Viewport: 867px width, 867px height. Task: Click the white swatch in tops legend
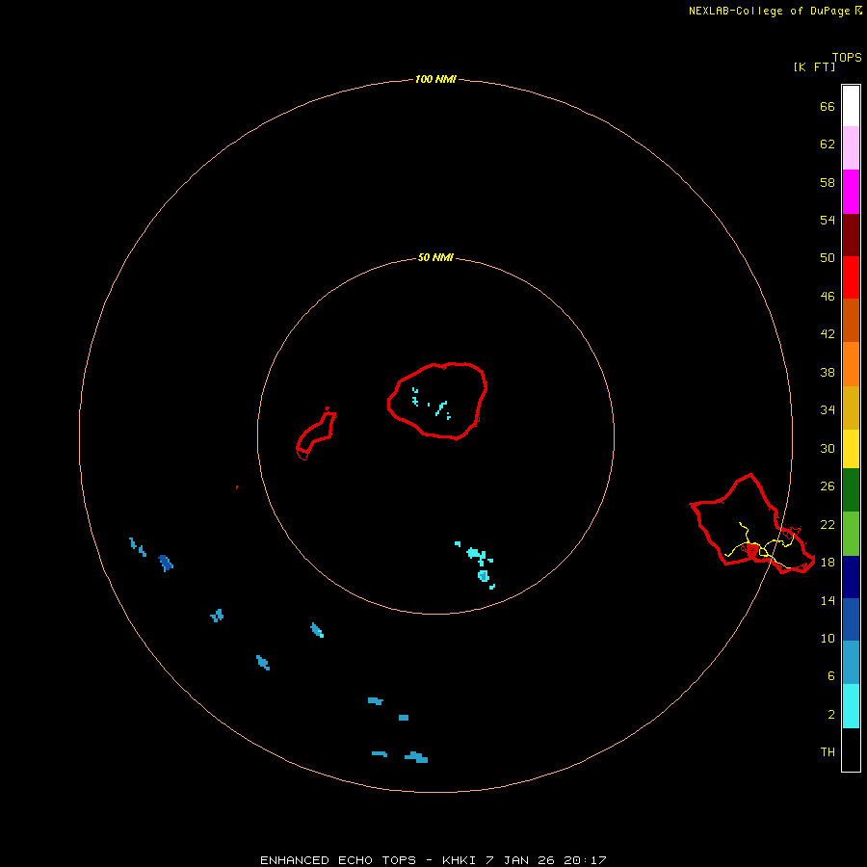[851, 106]
